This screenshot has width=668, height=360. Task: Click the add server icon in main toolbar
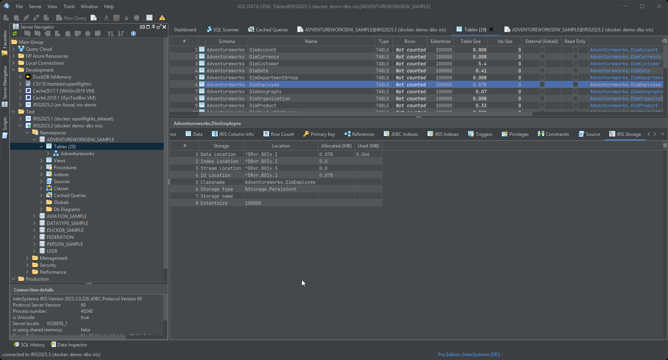(6, 18)
